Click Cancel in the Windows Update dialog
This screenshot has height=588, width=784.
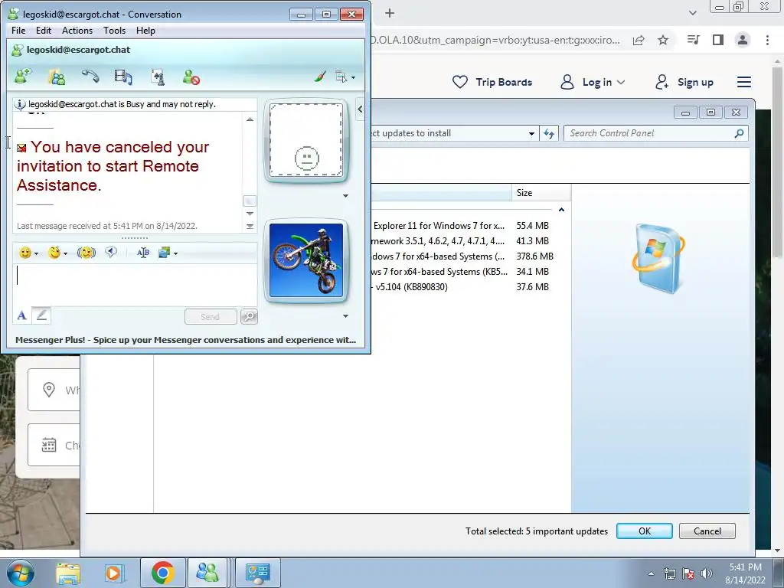coord(707,531)
